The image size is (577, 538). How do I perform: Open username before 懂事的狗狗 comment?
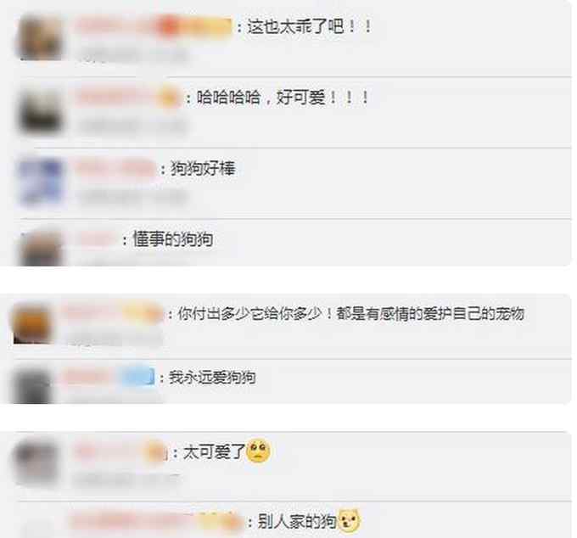pyautogui.click(x=96, y=239)
